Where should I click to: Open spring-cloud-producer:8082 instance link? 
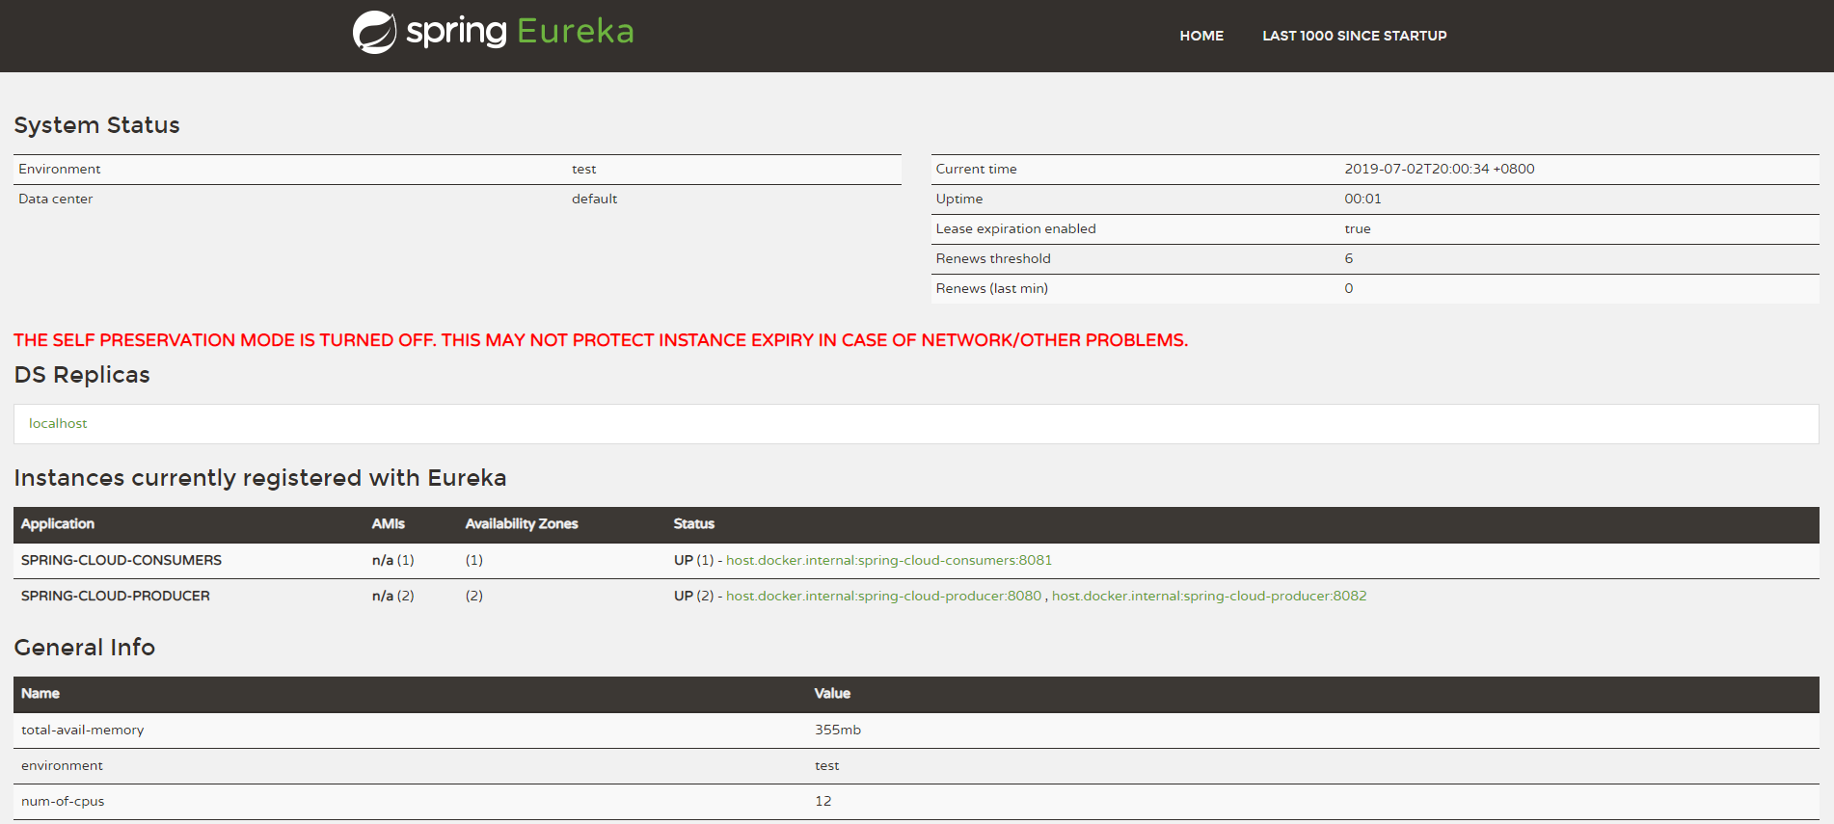click(x=1209, y=596)
